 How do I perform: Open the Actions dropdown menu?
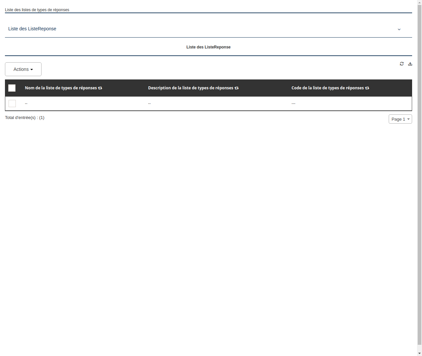tap(23, 69)
